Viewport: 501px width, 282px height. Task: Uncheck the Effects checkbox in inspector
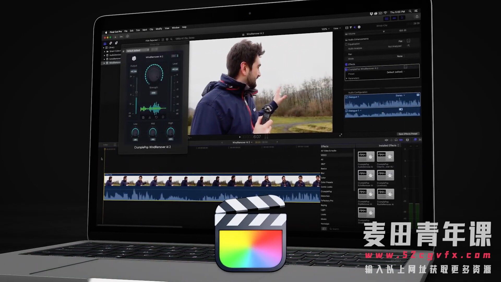[346, 64]
